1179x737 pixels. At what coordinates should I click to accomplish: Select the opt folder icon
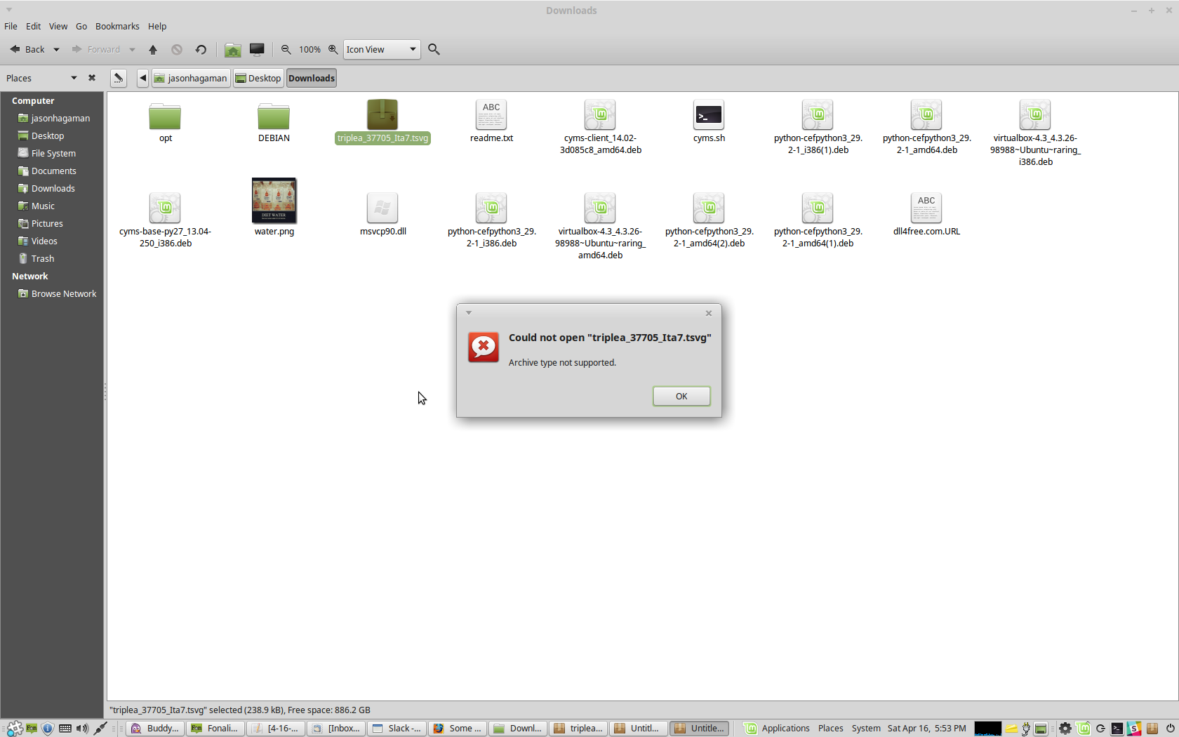pos(165,116)
